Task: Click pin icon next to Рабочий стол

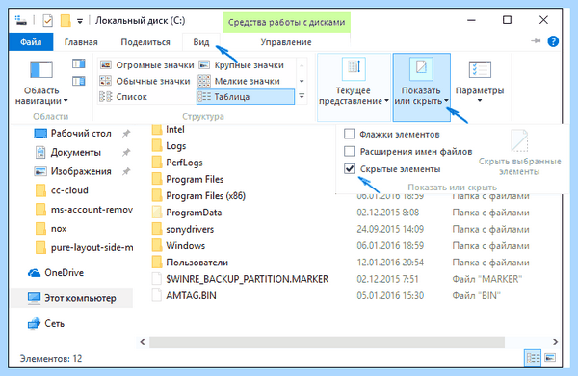Action: pyautogui.click(x=126, y=133)
